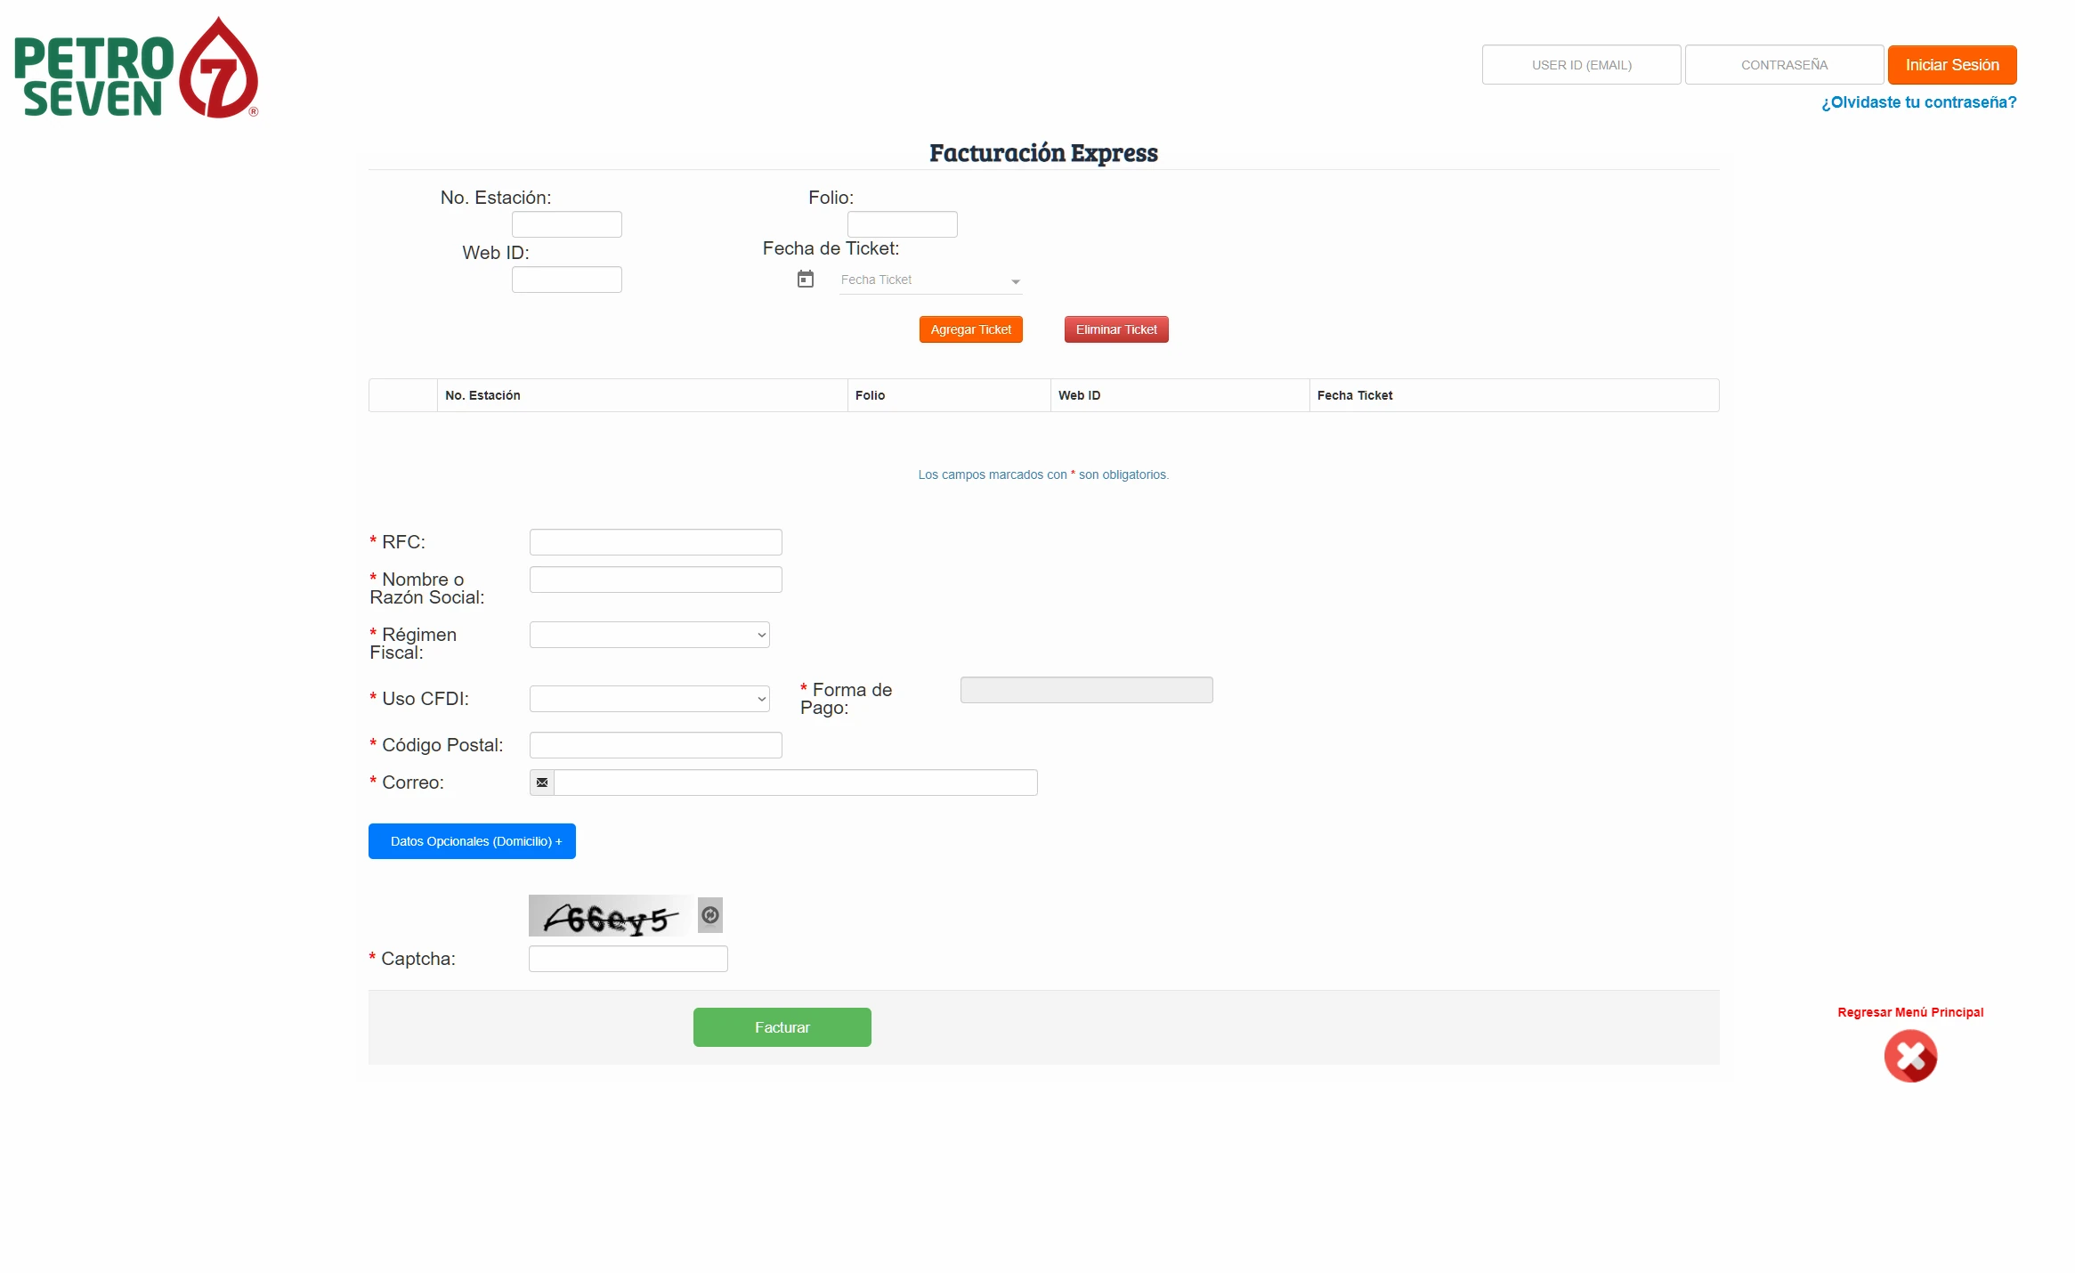
Task: Click the Folio column header
Action: pos(949,395)
